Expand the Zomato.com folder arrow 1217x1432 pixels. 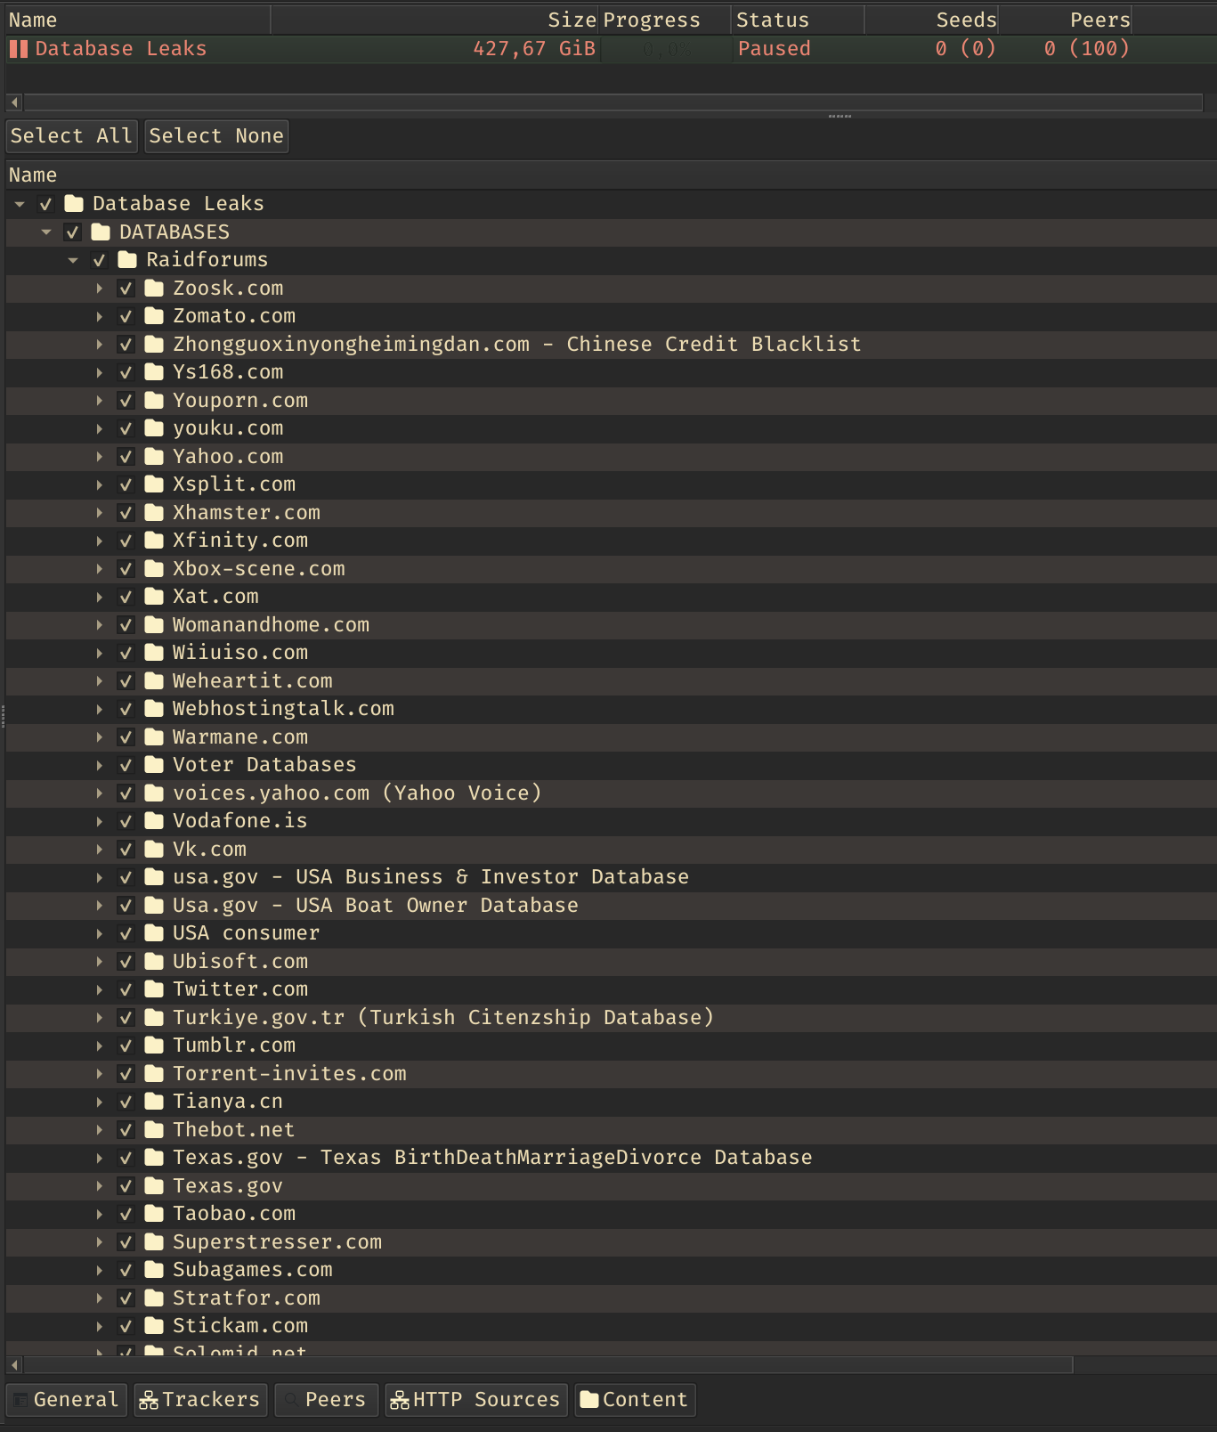[x=99, y=316]
